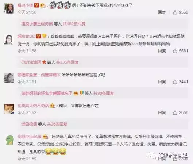Reply (回复) to the 21:51 comment

(x=162, y=81)
